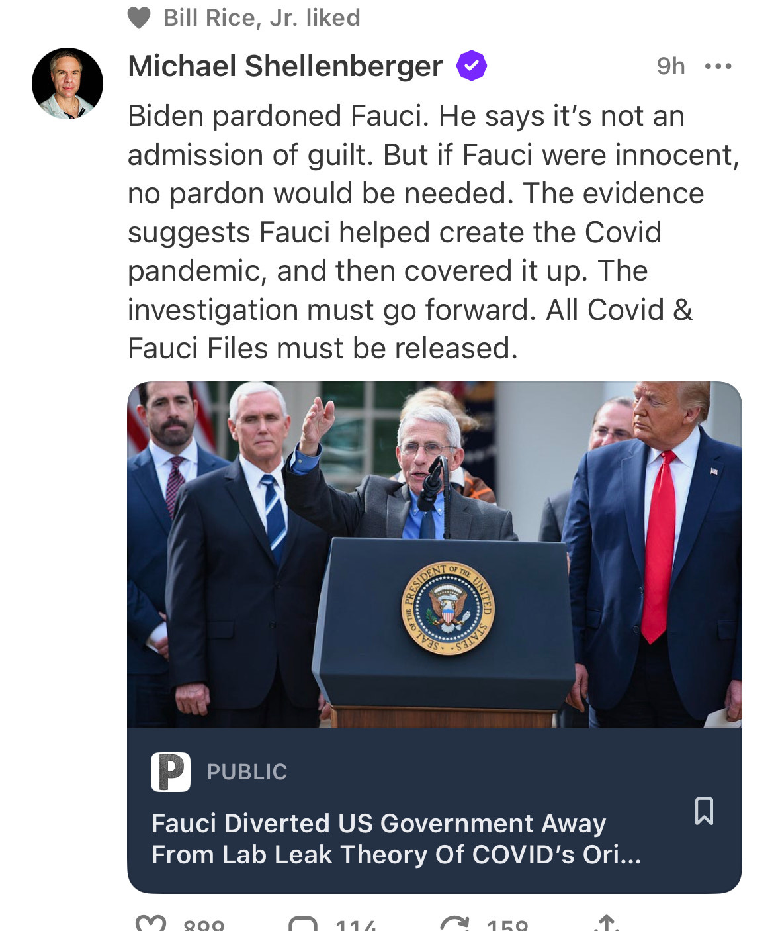The width and height of the screenshot is (774, 931).
Task: Share the note with the share arrow icon
Action: (607, 923)
